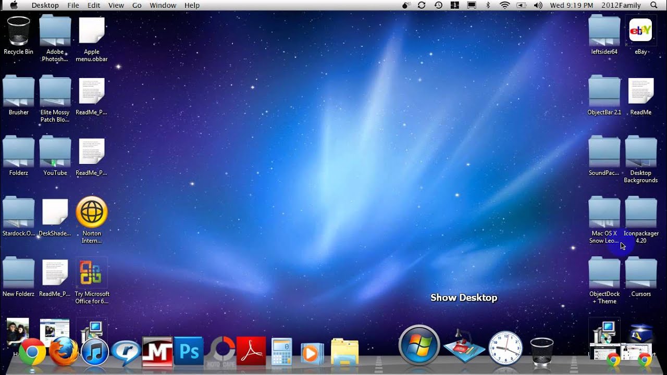The image size is (667, 375).
Task: Open Google Chrome from the dock
Action: 32,352
